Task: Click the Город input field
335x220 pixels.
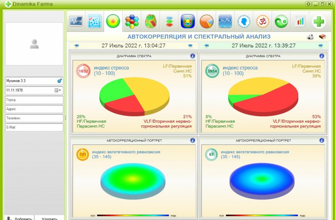Action: point(34,100)
